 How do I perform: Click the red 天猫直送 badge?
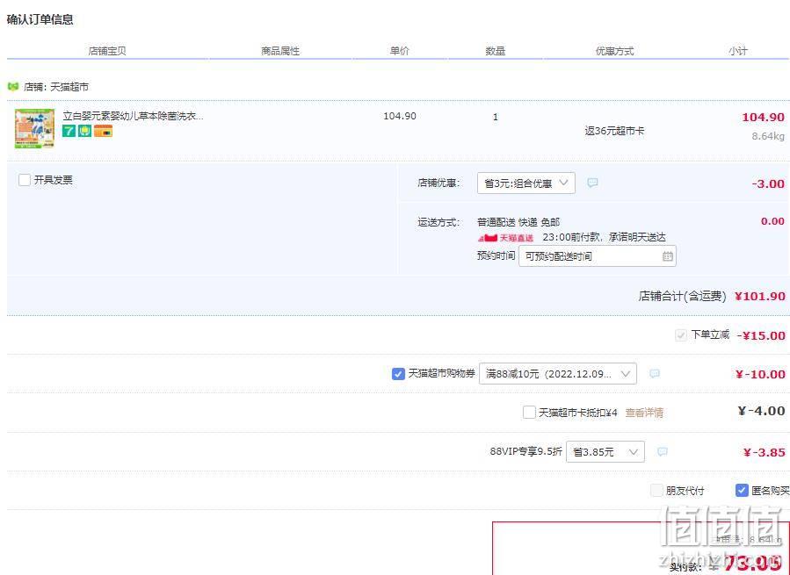[x=506, y=238]
